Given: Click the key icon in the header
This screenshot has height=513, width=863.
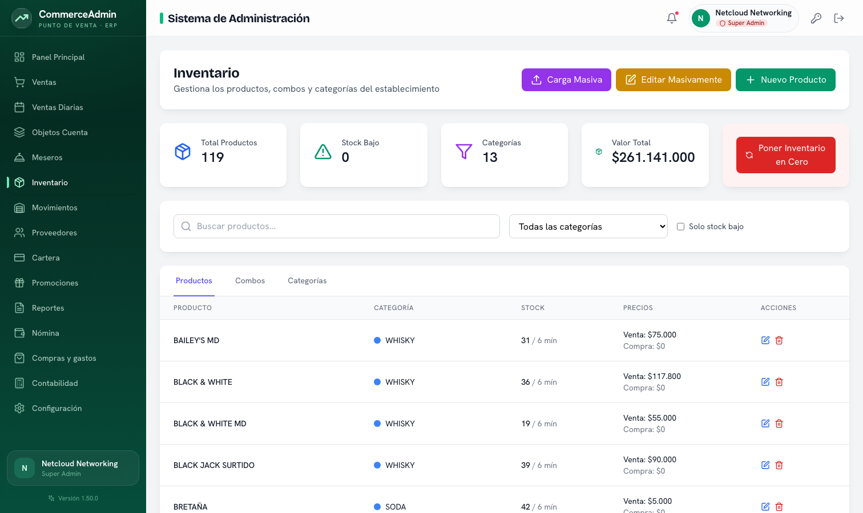Looking at the screenshot, I should [816, 18].
